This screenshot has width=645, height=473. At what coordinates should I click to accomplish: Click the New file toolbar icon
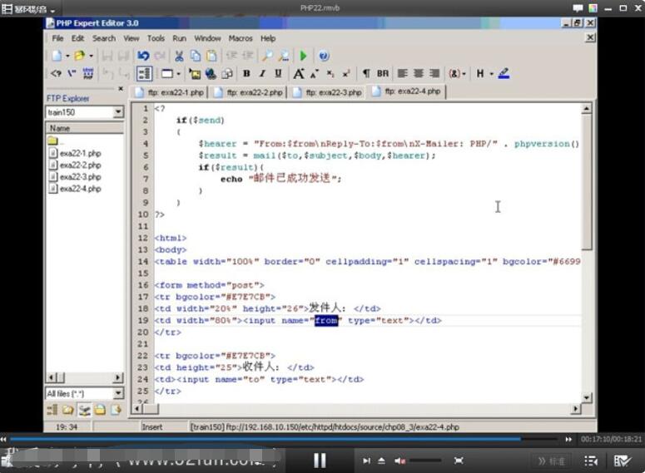57,56
